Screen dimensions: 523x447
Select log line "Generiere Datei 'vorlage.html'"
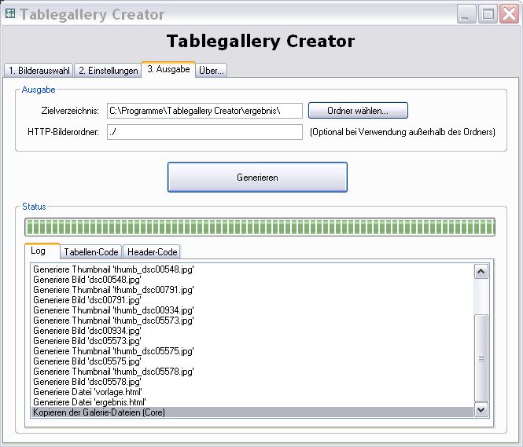click(x=252, y=392)
